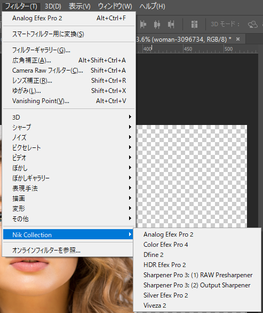
Task: Select the highlighted Nik Collection item
Action: click(68, 234)
